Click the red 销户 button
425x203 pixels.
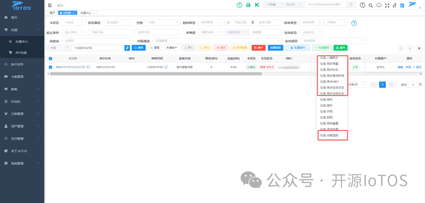point(259,48)
